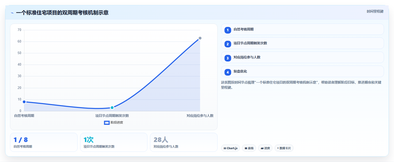Click the icon in the 表格 tag
Image resolution: width=394 pixels, height=162 pixels.
[x=246, y=148]
